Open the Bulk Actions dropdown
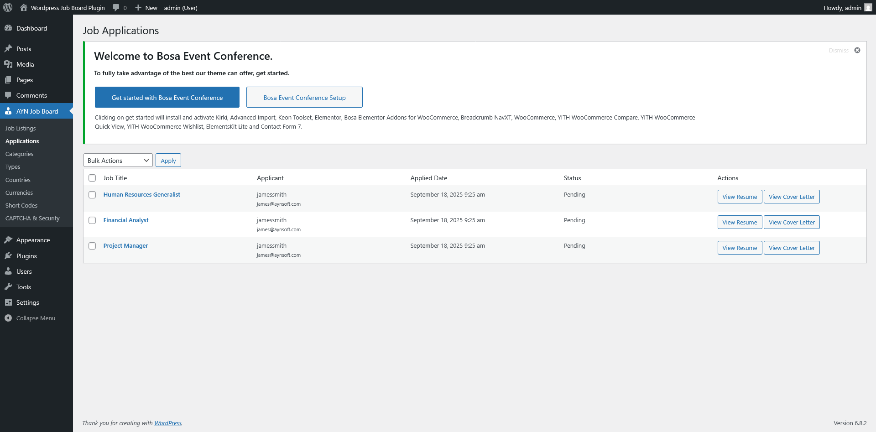Image resolution: width=876 pixels, height=432 pixels. click(x=118, y=161)
